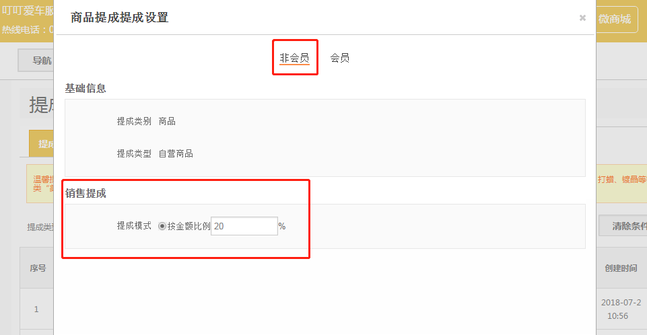Close the 商品提成提成设置 dialog

(x=582, y=18)
